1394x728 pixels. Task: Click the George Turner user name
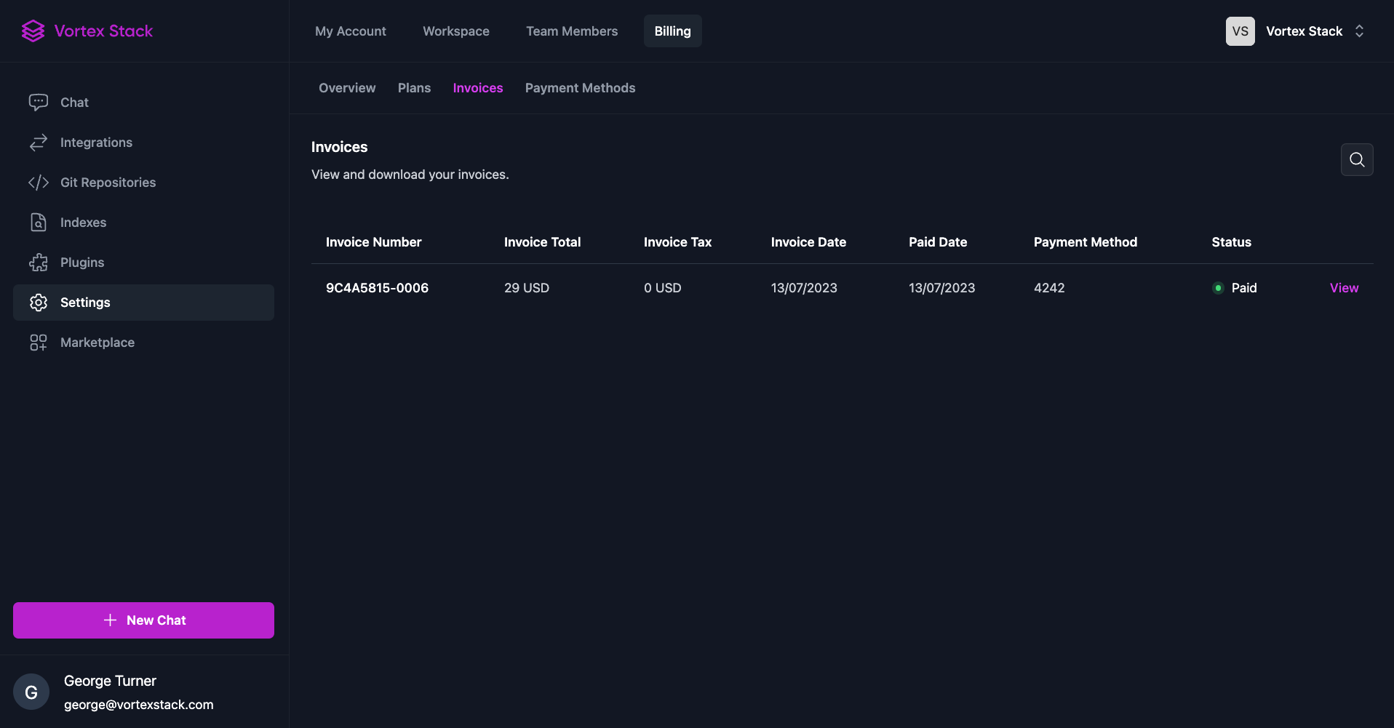coord(110,681)
